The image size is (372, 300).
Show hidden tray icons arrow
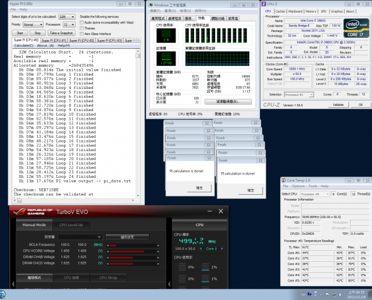tap(321, 295)
